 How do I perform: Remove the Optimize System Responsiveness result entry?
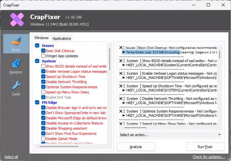pyautogui.click(x=121, y=111)
